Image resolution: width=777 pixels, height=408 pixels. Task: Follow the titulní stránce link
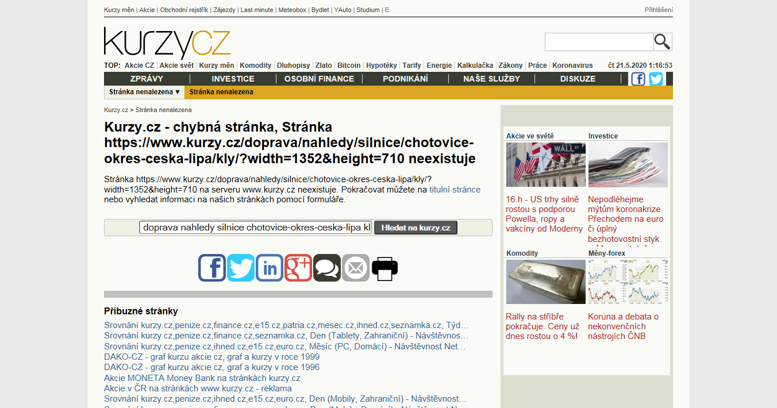click(x=455, y=190)
